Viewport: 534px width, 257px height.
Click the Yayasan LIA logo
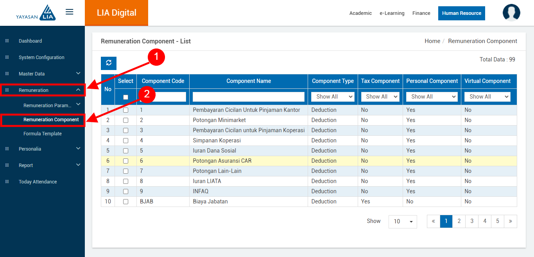36,13
